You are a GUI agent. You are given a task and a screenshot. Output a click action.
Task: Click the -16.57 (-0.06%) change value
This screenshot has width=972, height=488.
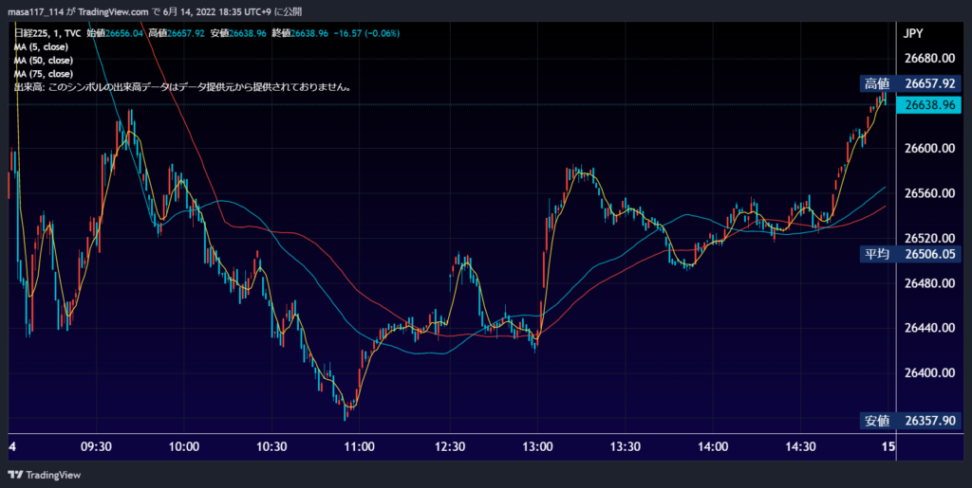[x=366, y=33]
